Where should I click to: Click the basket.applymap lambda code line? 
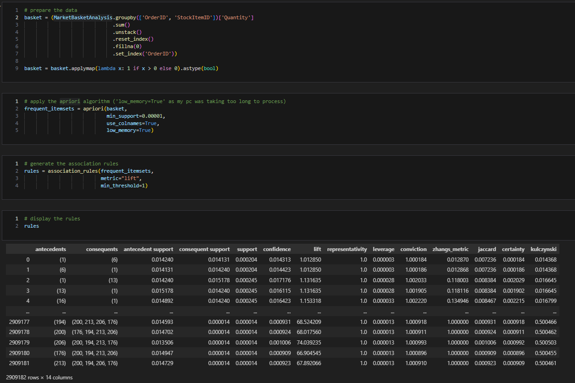[122, 68]
